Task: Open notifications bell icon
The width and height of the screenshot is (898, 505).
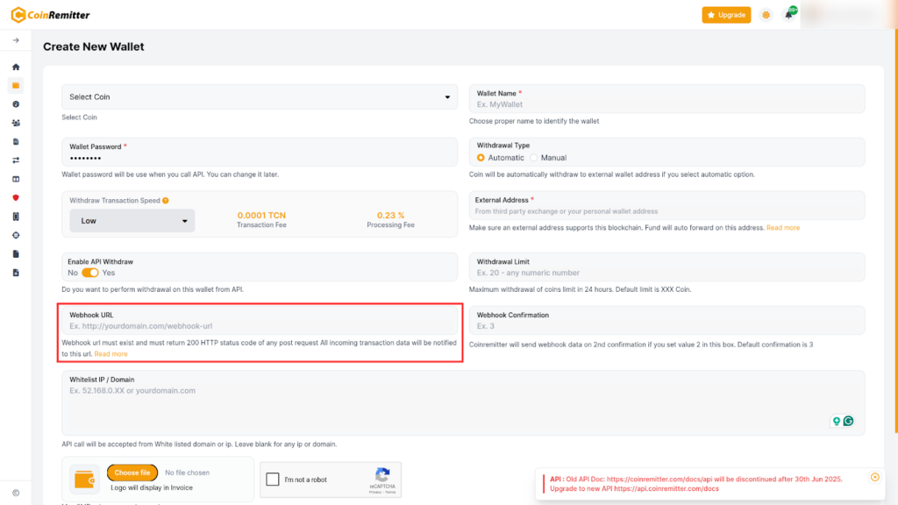Action: point(788,15)
